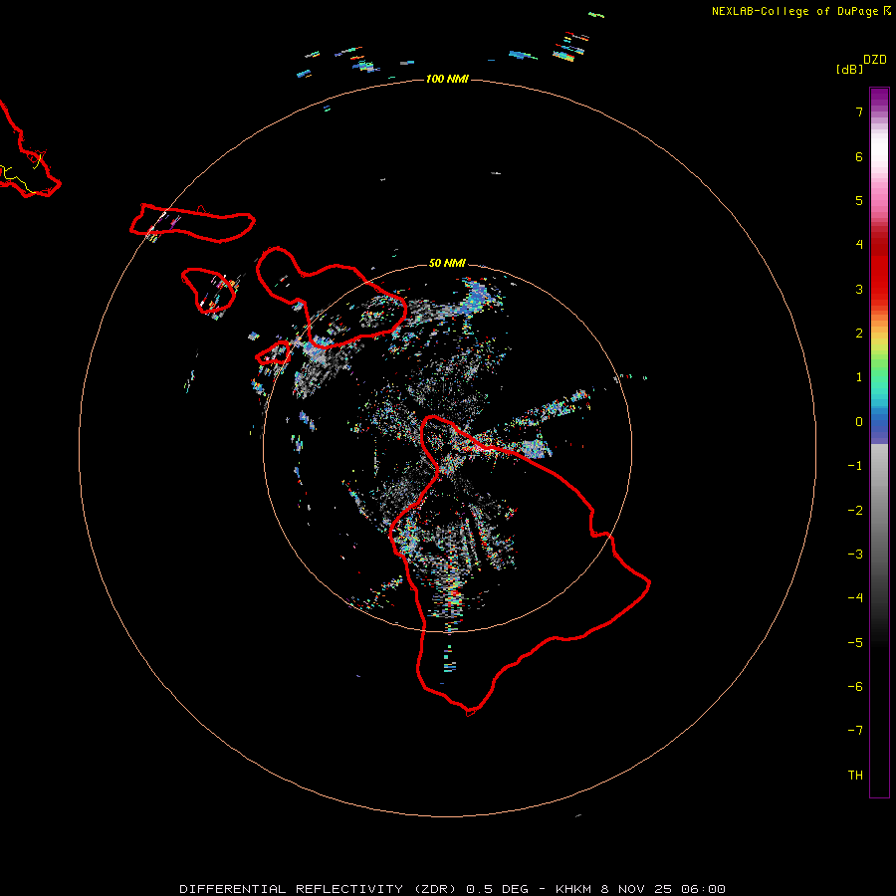Image resolution: width=896 pixels, height=896 pixels.
Task: Click the KHKM station identifier in caption
Action: click(573, 889)
